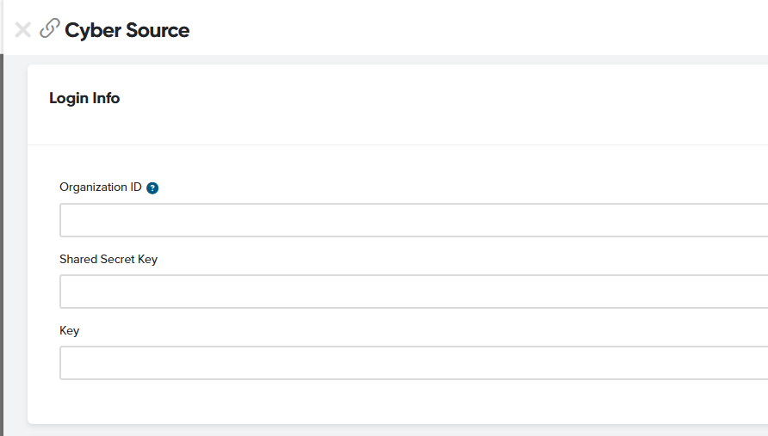Select the Login Info section heading
Screen dimensions: 768x436
point(84,98)
